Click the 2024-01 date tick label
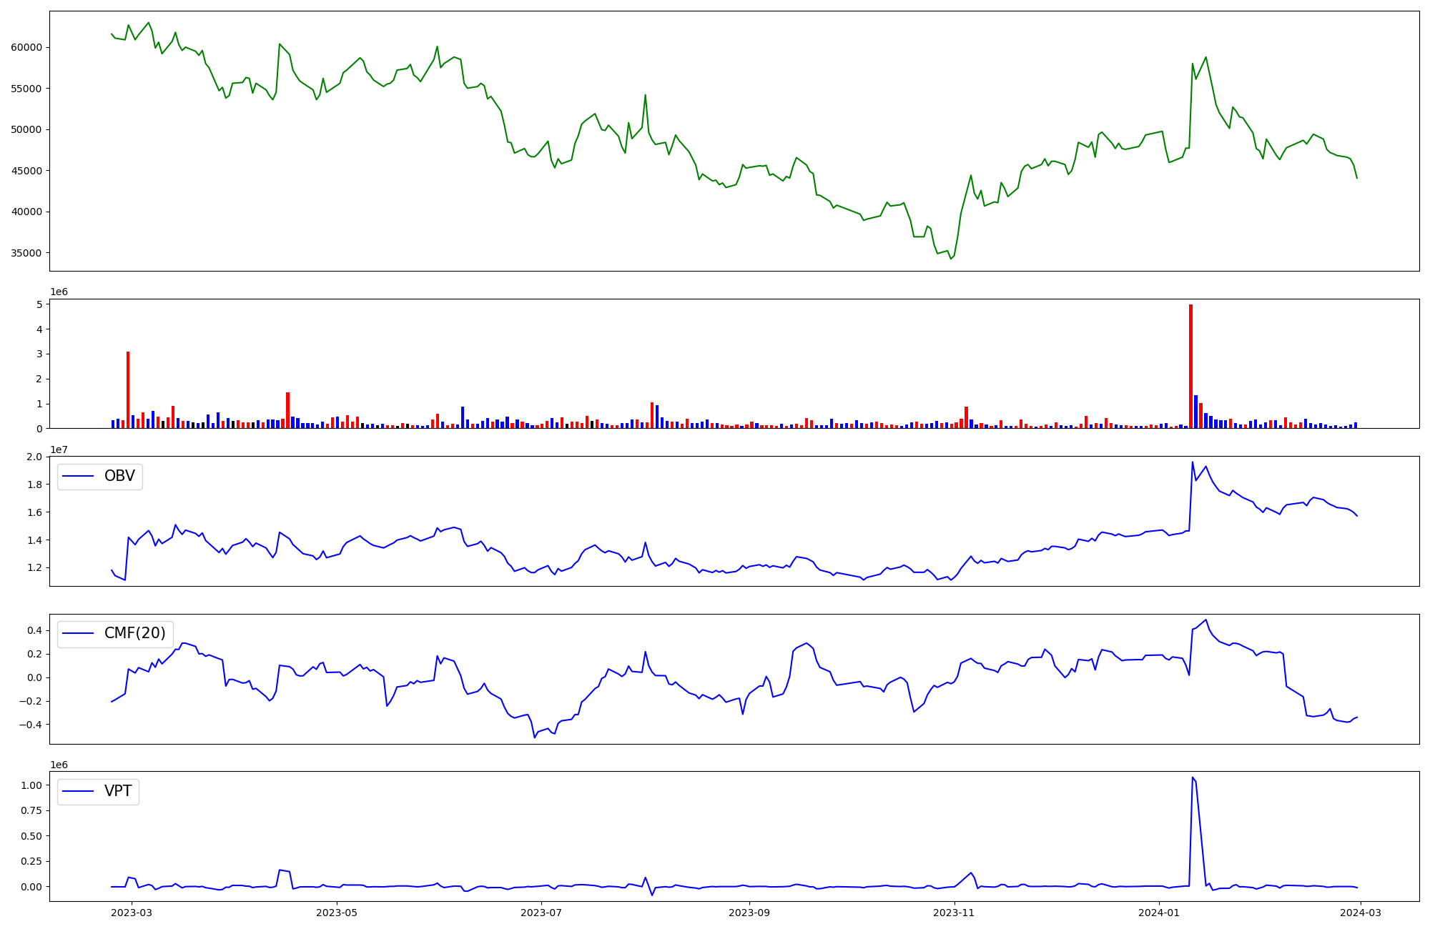This screenshot has width=1430, height=929. click(1158, 913)
